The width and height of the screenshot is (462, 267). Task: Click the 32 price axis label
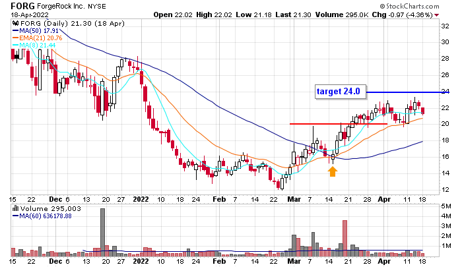(x=445, y=26)
